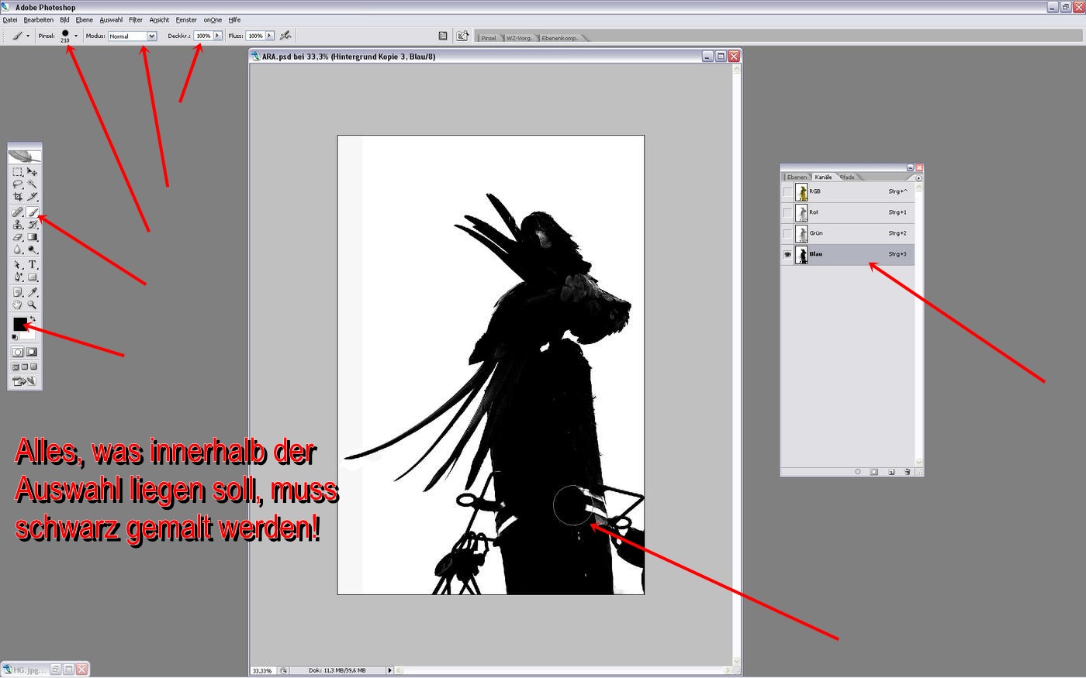
Task: Select the Hand tool
Action: click(18, 305)
